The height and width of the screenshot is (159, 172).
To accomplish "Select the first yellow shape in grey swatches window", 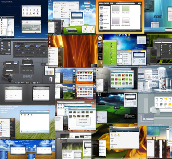I will (x=165, y=99).
